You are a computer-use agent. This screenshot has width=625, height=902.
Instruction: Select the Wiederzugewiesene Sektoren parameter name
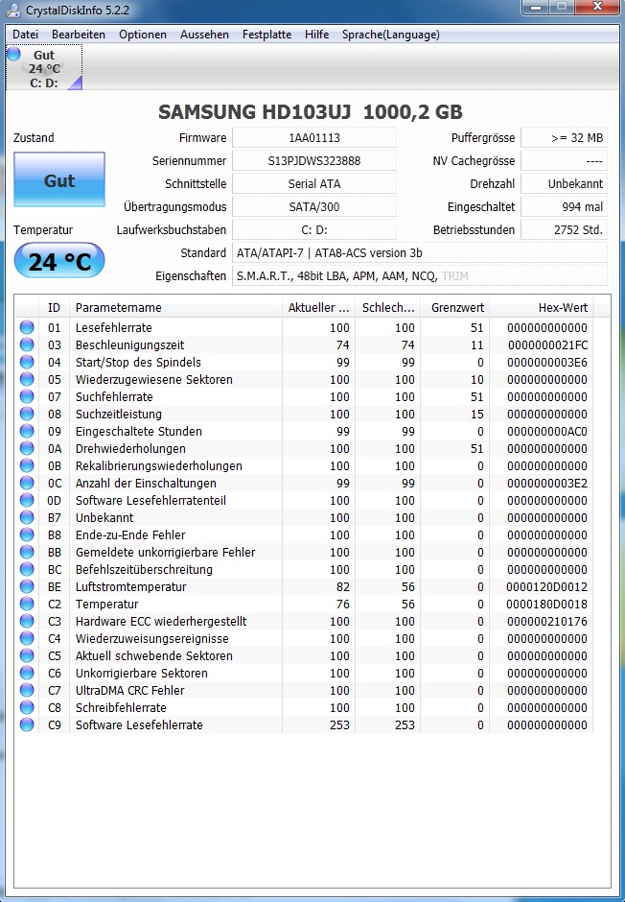[154, 379]
